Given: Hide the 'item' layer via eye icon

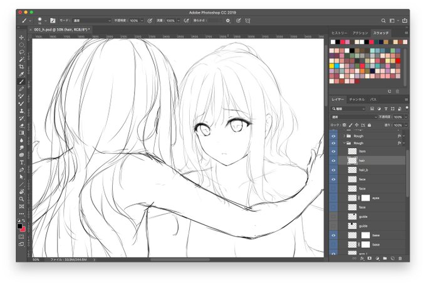Looking at the screenshot, I should [333, 151].
